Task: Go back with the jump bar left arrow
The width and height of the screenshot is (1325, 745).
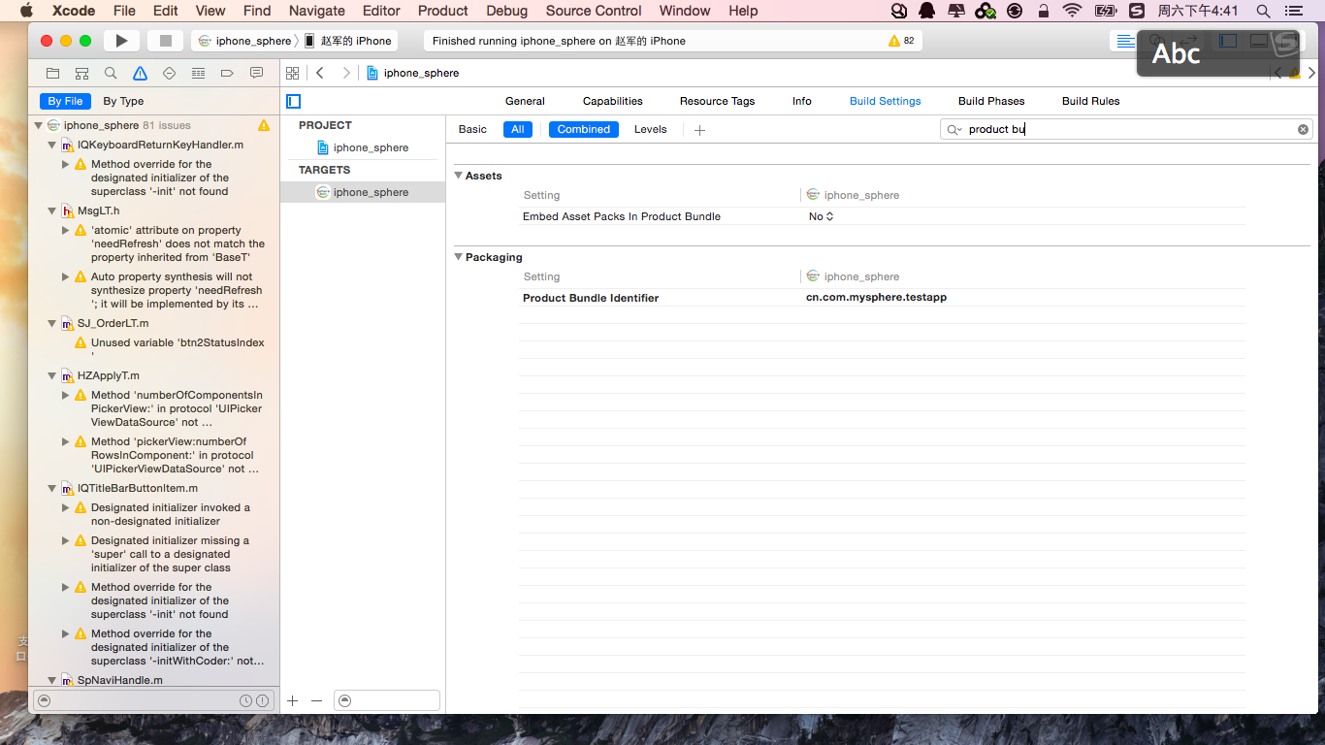Action: coord(320,73)
